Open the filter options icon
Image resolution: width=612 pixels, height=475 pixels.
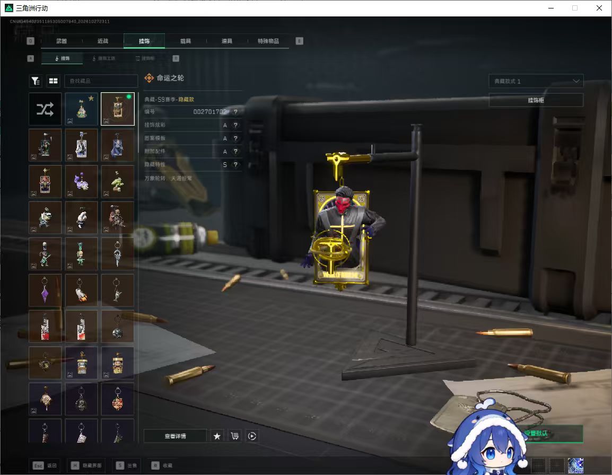coord(36,81)
